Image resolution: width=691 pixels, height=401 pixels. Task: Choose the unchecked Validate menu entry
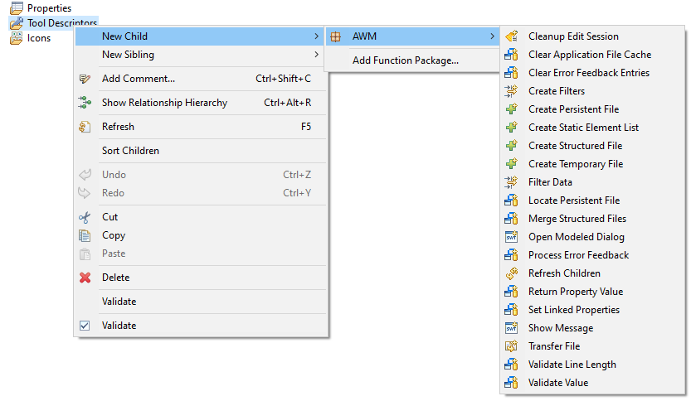[202, 302]
